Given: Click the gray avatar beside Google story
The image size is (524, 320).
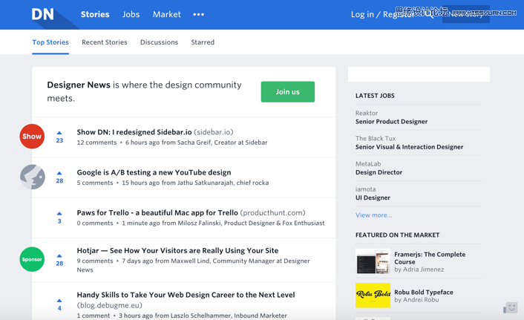Looking at the screenshot, I should coord(32,177).
